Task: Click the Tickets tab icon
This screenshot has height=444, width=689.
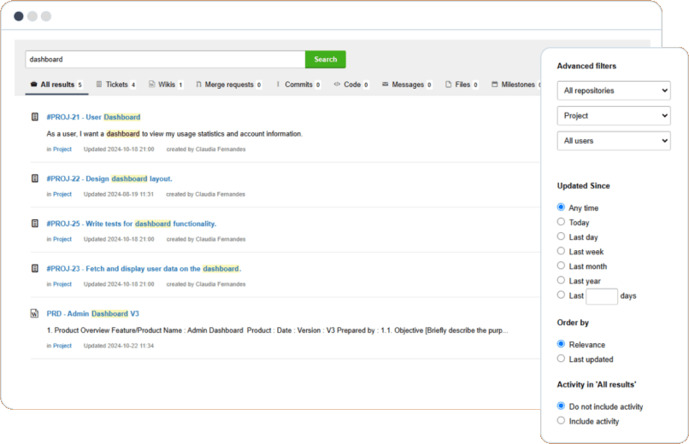Action: [99, 85]
